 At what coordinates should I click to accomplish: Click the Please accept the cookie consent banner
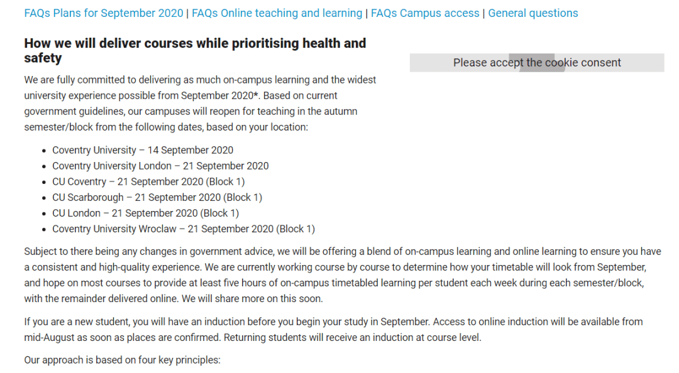point(537,63)
